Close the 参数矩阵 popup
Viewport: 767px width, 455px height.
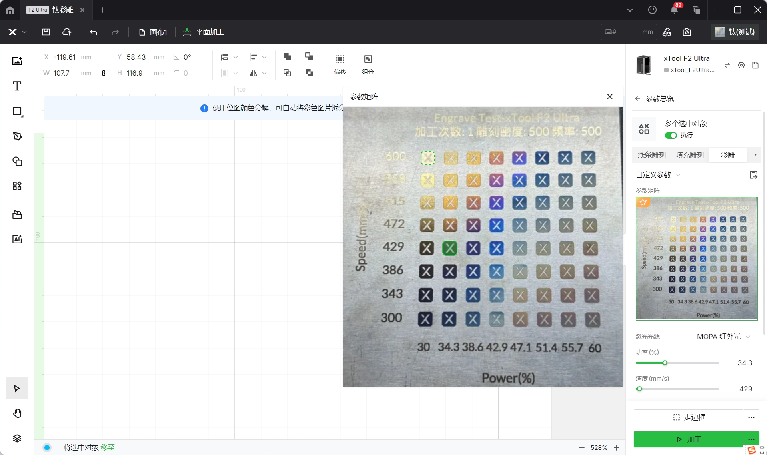pos(610,96)
